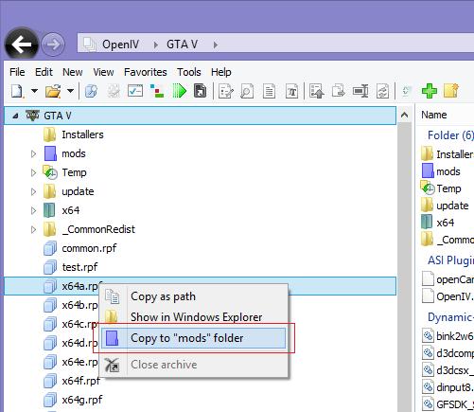
Task: Click the back navigation arrow
Action: 21,45
